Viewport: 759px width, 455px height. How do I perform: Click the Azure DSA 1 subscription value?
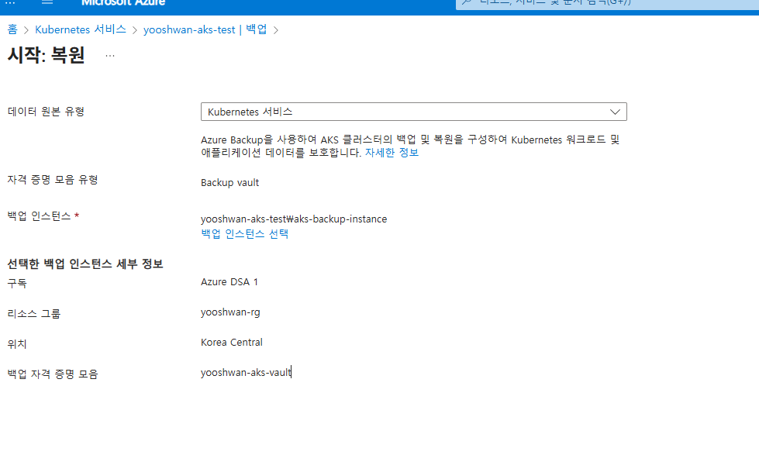pos(229,281)
